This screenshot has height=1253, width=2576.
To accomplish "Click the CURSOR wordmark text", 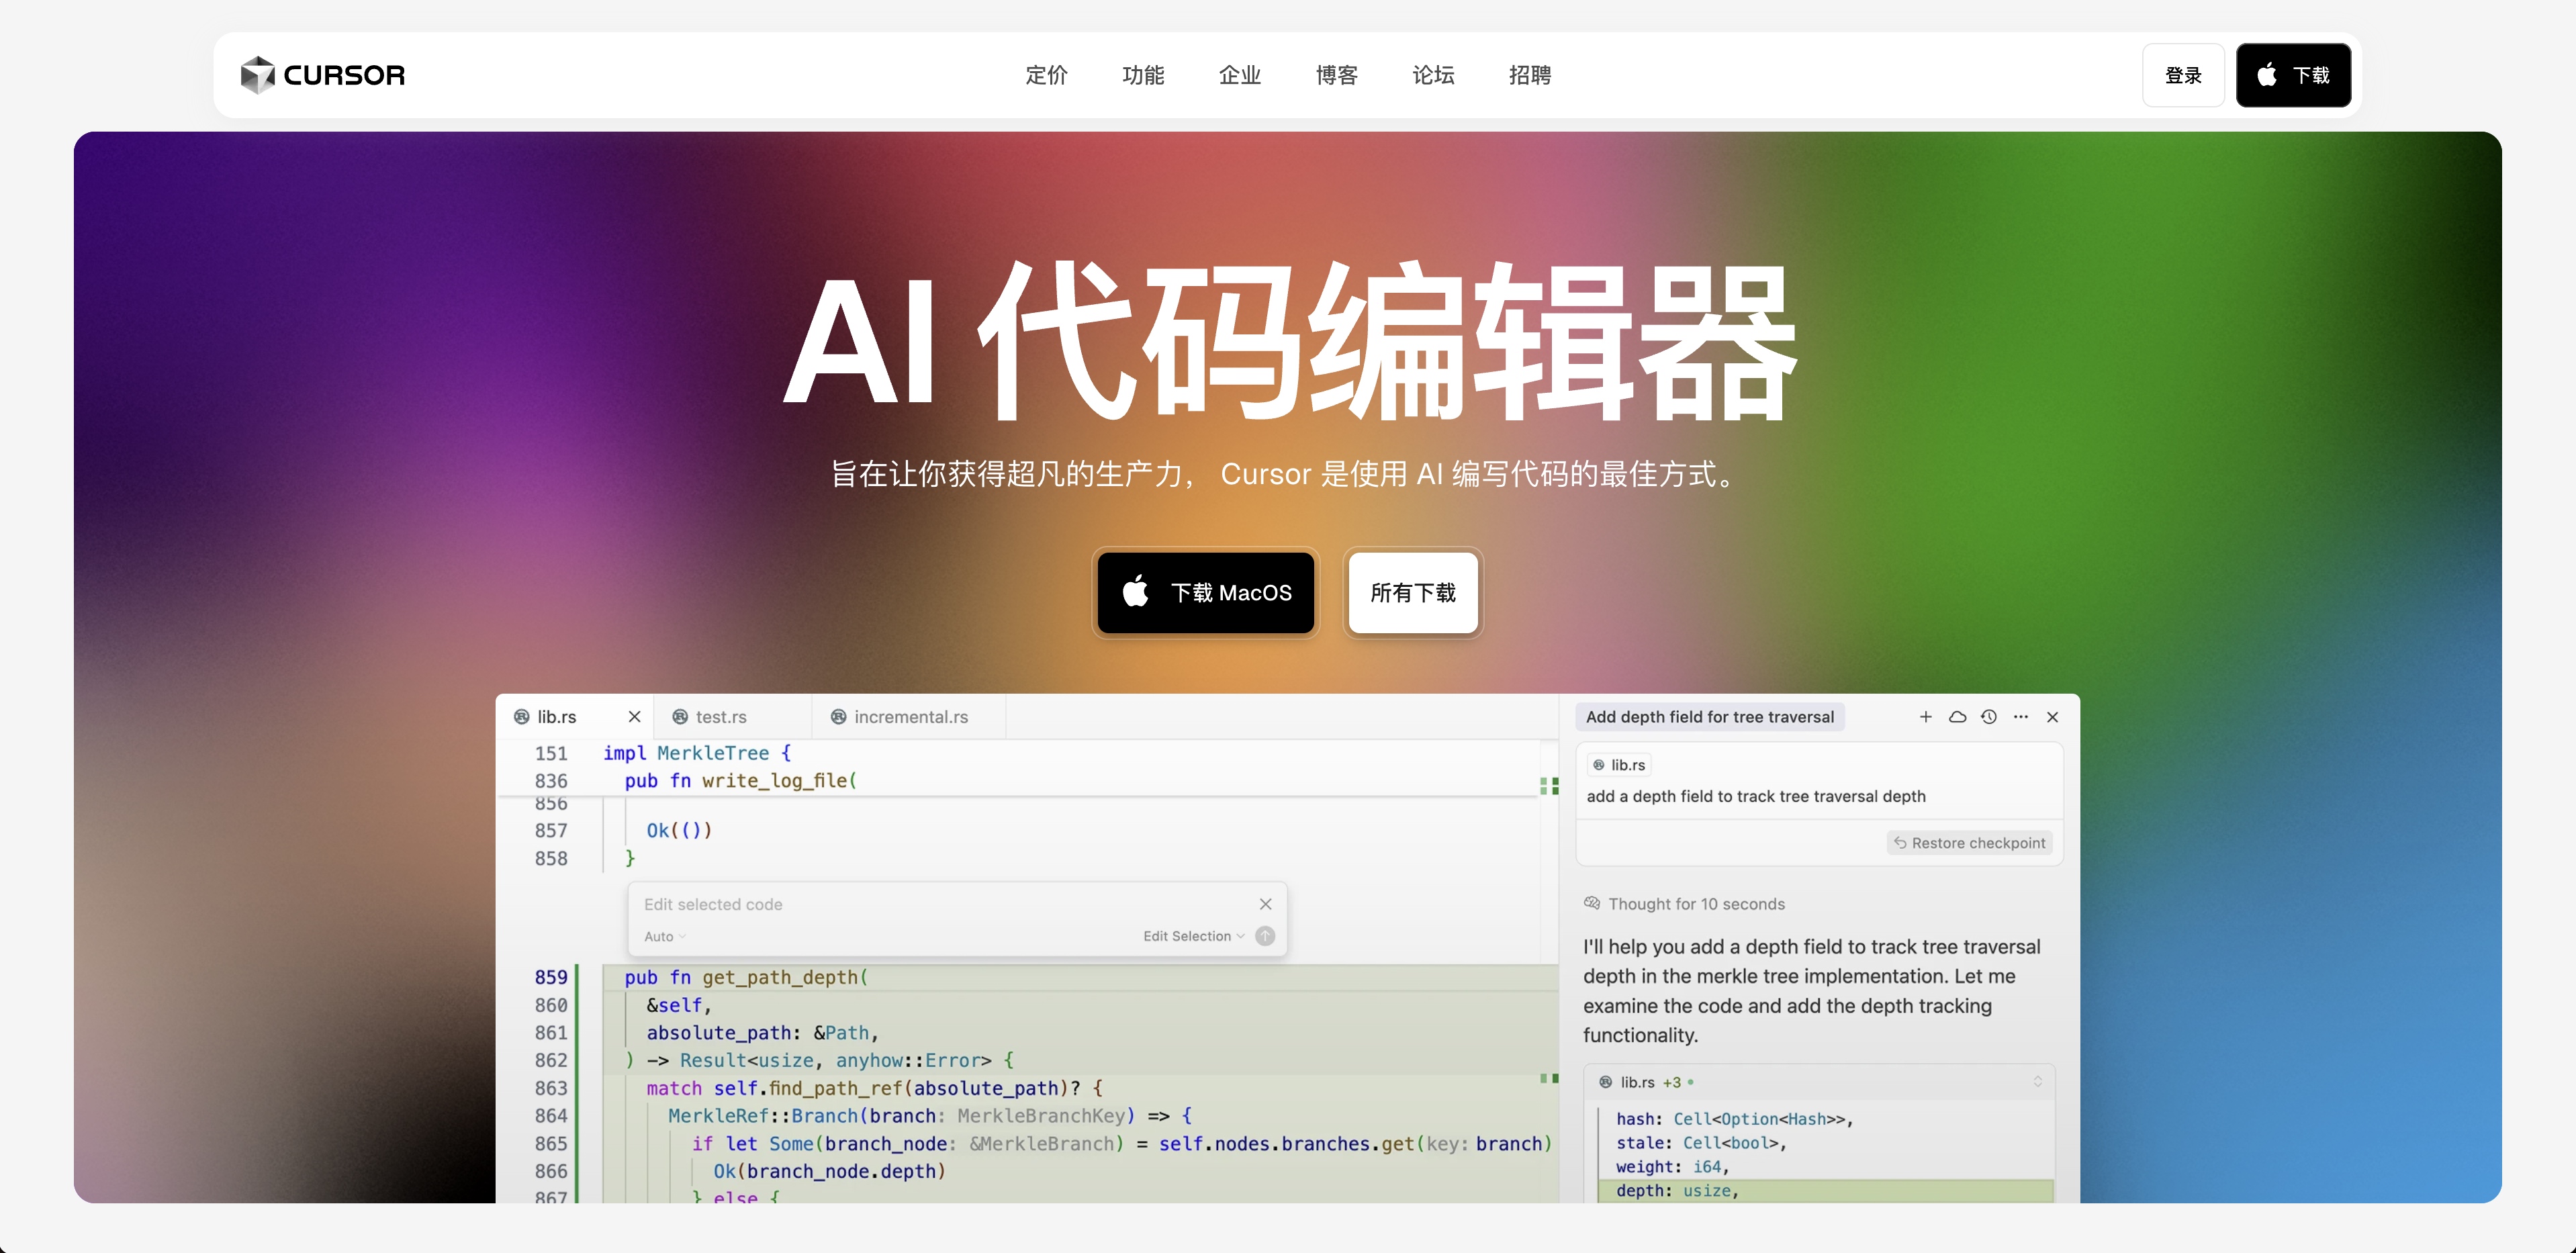I will pyautogui.click(x=344, y=75).
